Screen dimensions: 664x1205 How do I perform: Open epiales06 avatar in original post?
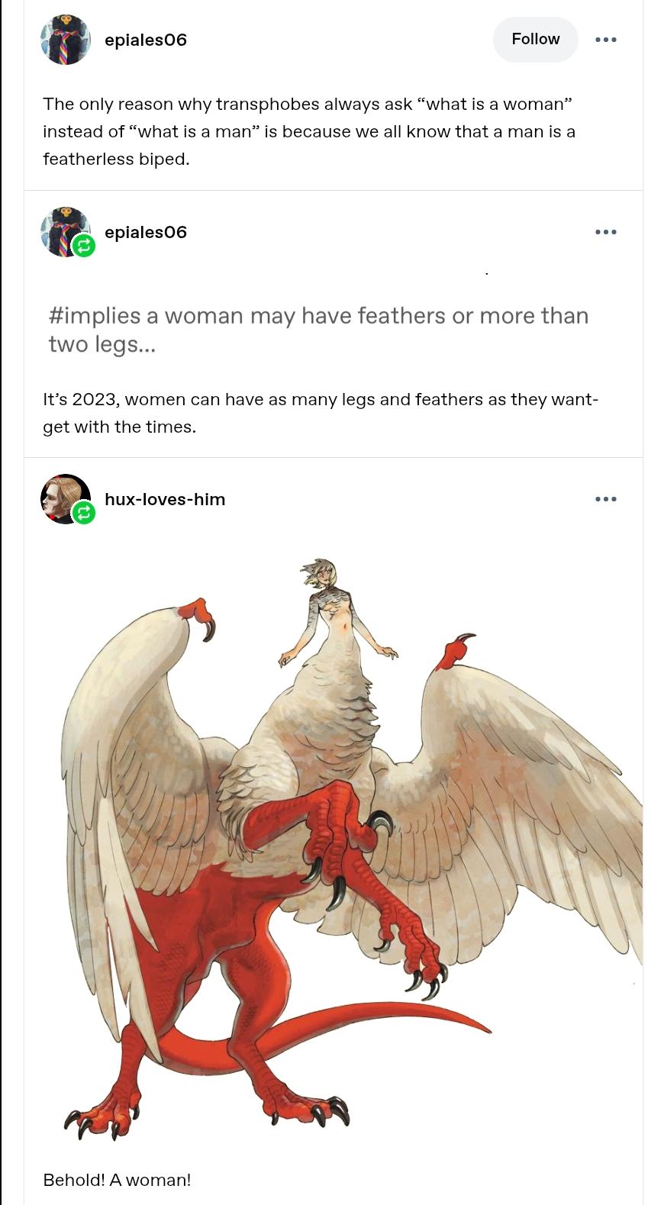coord(66,40)
